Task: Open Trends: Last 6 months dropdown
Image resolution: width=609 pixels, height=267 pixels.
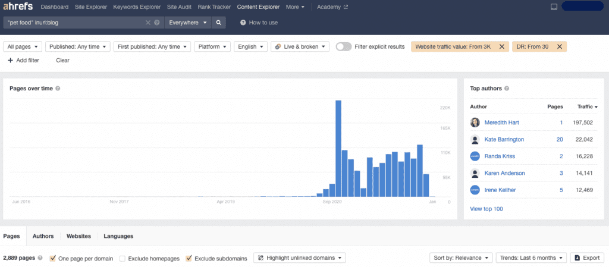Action: 531,257
